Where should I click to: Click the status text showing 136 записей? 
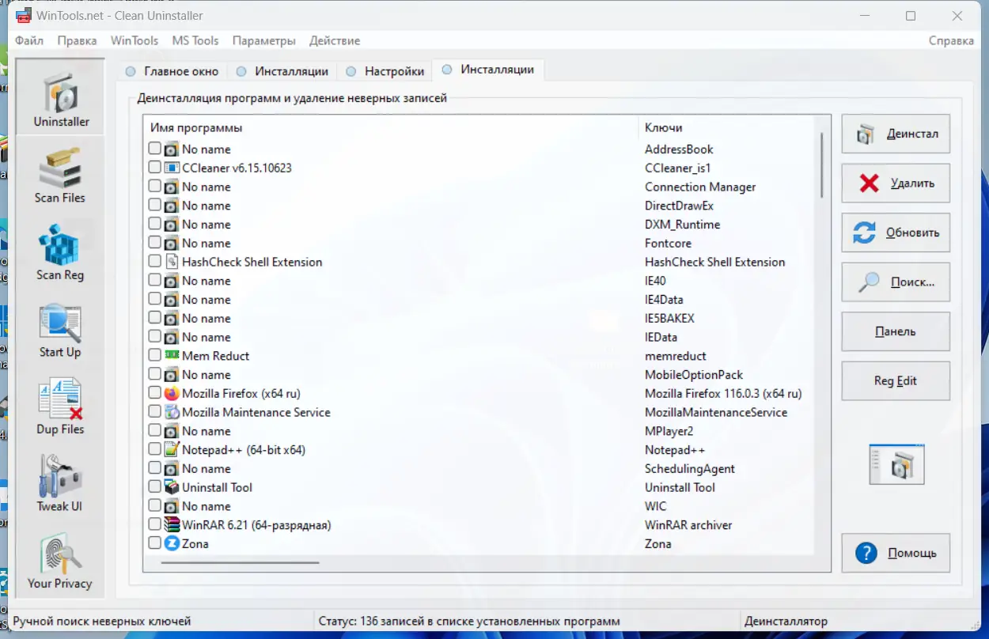coord(469,622)
